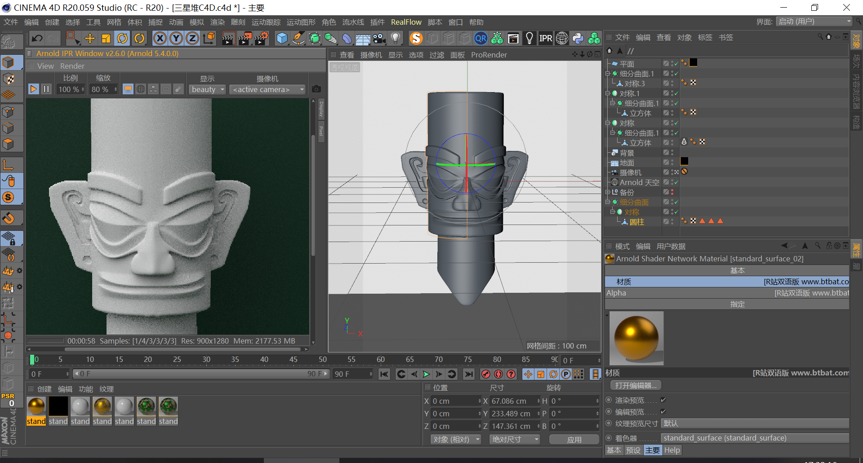Open the Arnold menu via the orange S icon
Image resolution: width=863 pixels, height=463 pixels.
coord(416,38)
